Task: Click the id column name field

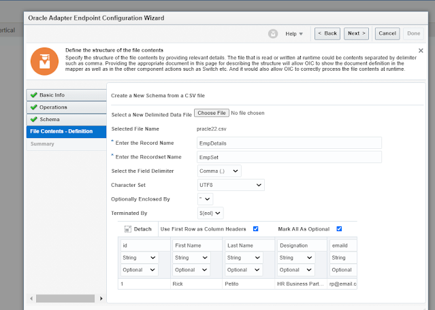Action: (x=146, y=245)
